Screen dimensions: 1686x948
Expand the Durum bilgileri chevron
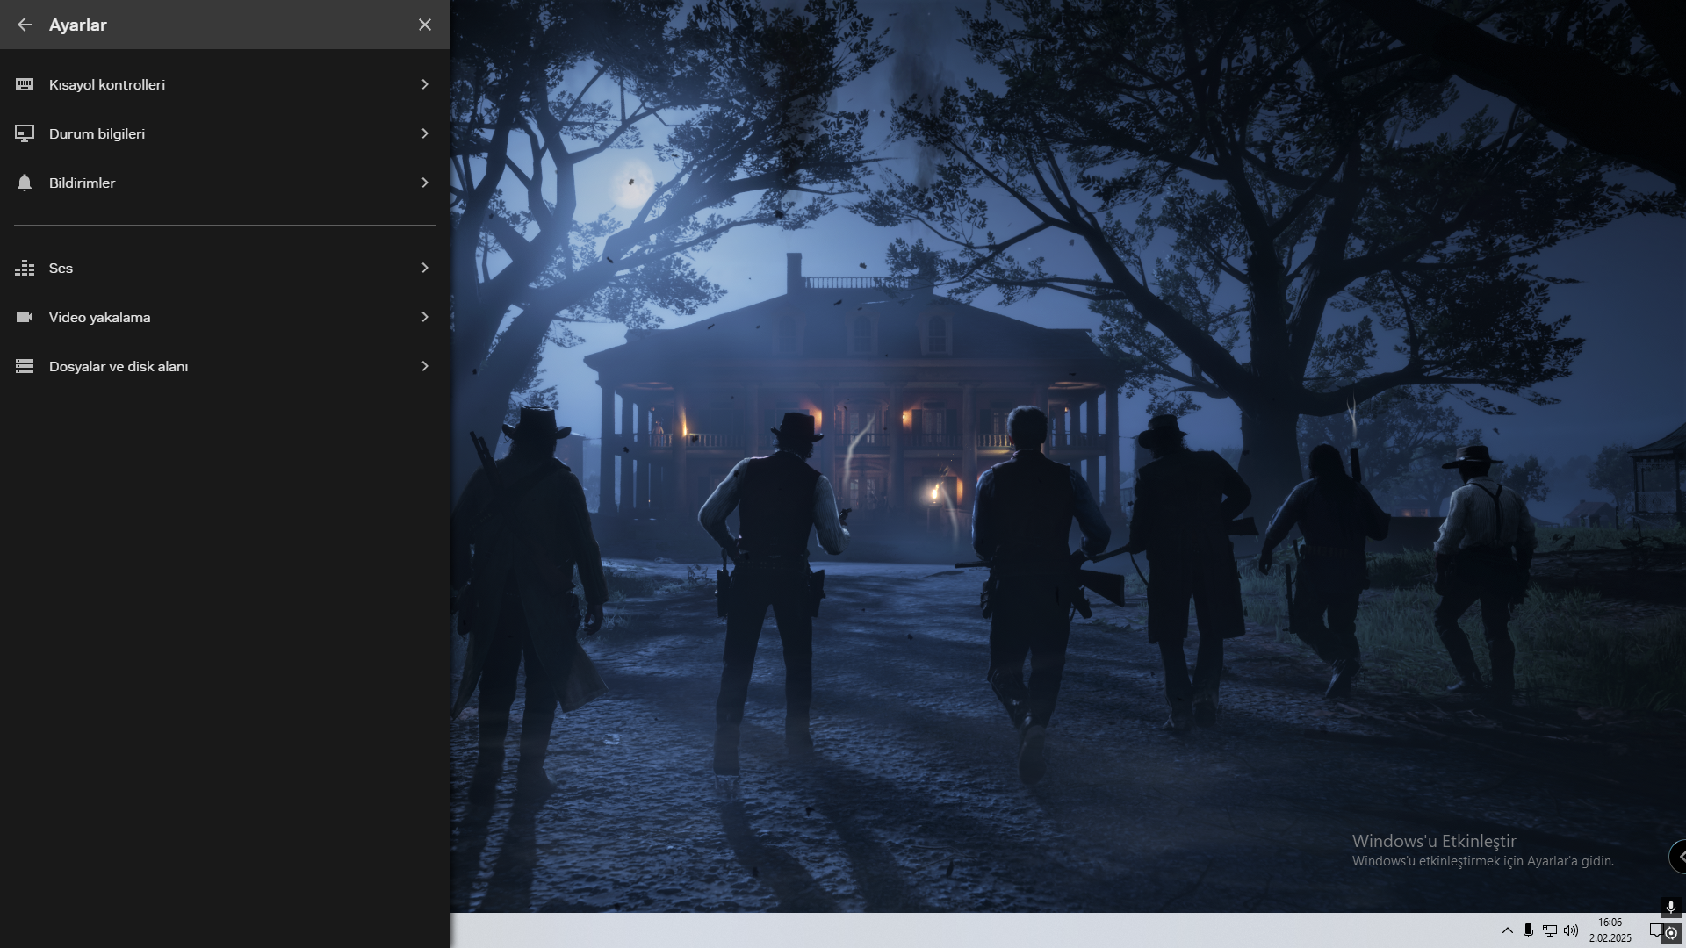[x=425, y=133]
